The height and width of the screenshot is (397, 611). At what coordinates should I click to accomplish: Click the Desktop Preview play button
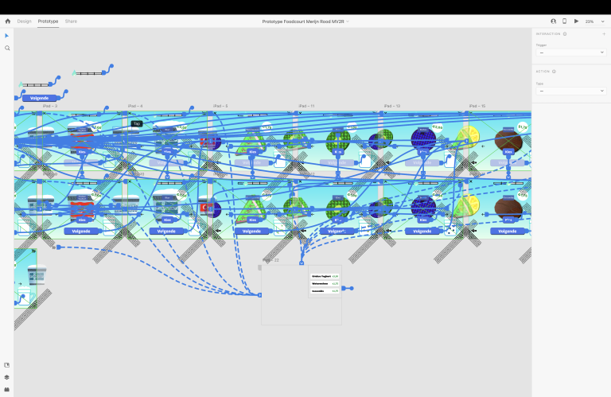tap(576, 21)
